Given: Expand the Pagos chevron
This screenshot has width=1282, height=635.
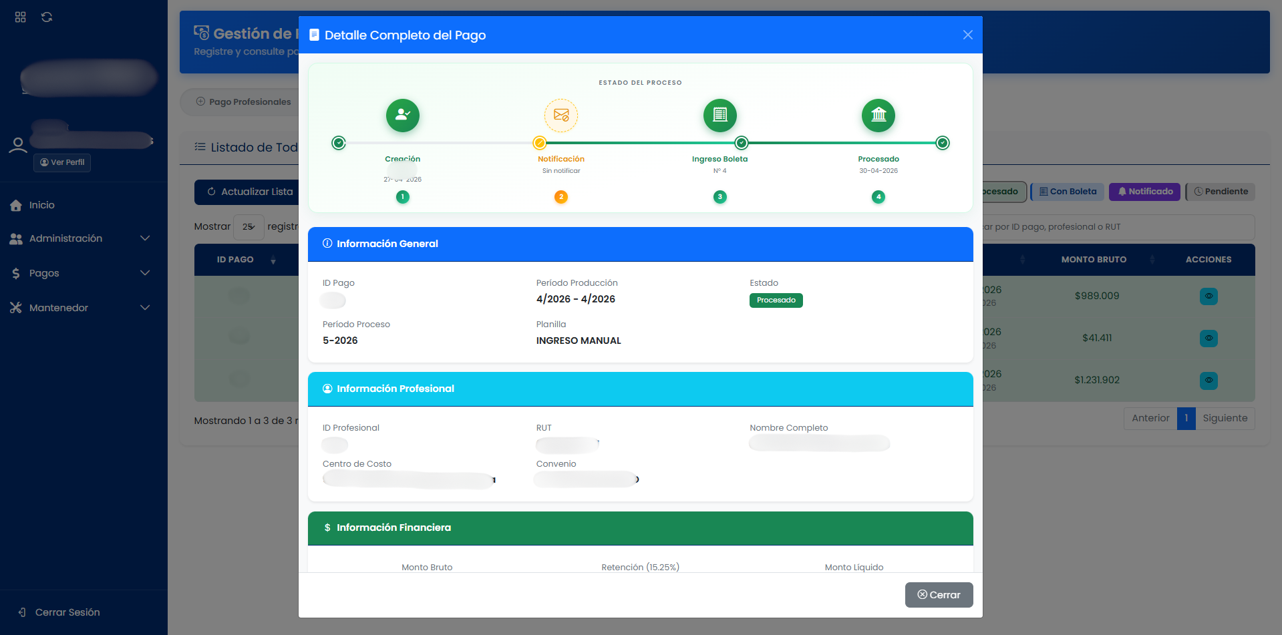Looking at the screenshot, I should coord(145,273).
